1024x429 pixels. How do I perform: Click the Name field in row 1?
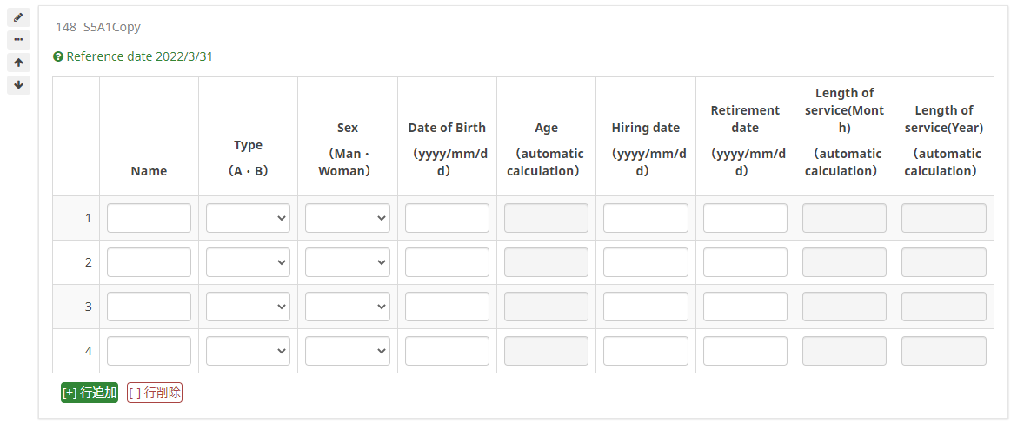click(149, 218)
